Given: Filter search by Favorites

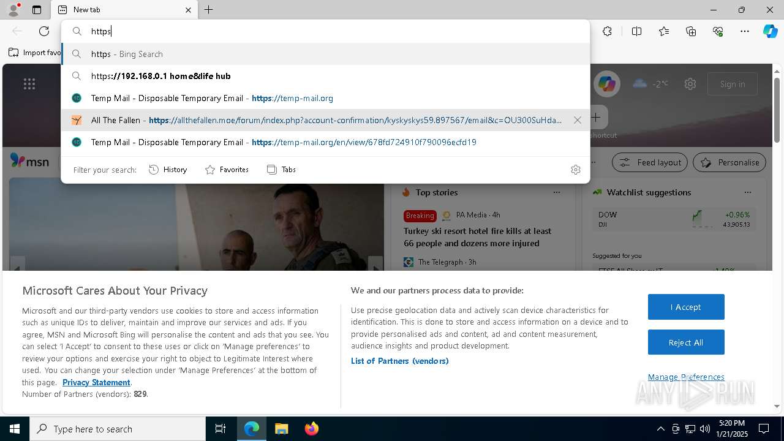Looking at the screenshot, I should tap(227, 170).
